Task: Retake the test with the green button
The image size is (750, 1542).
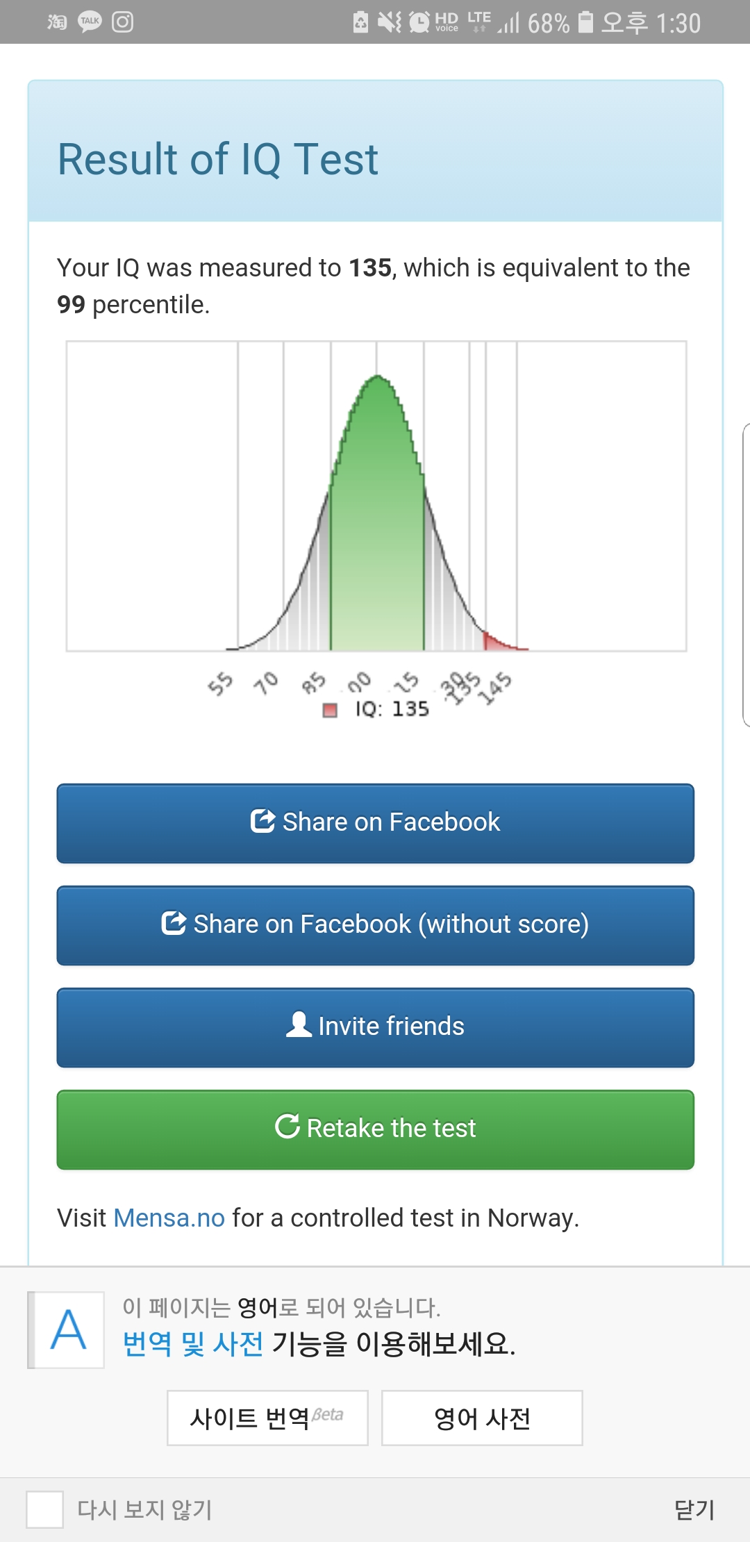Action: pyautogui.click(x=376, y=1129)
